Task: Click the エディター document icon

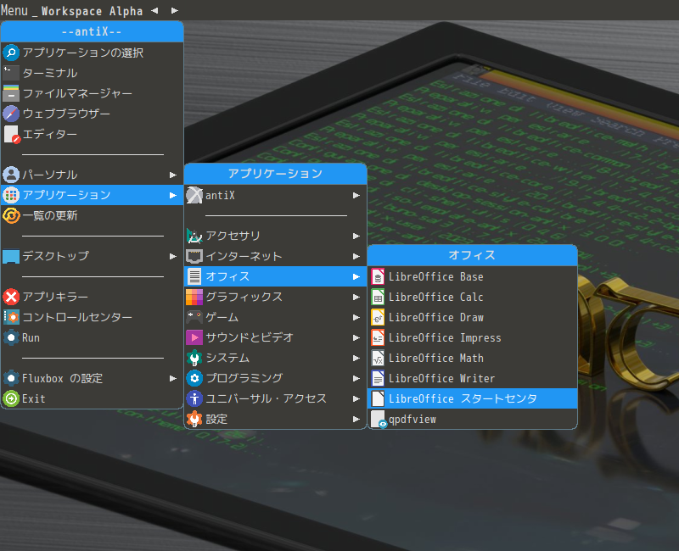Action: (x=11, y=134)
